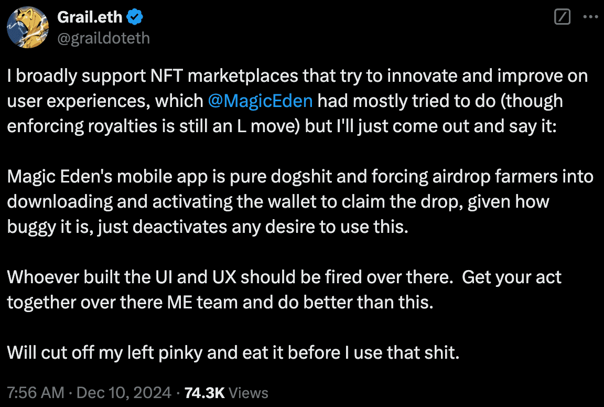Click the paragraph starting "I broadly support NFT"
The image size is (604, 407).
(x=297, y=101)
